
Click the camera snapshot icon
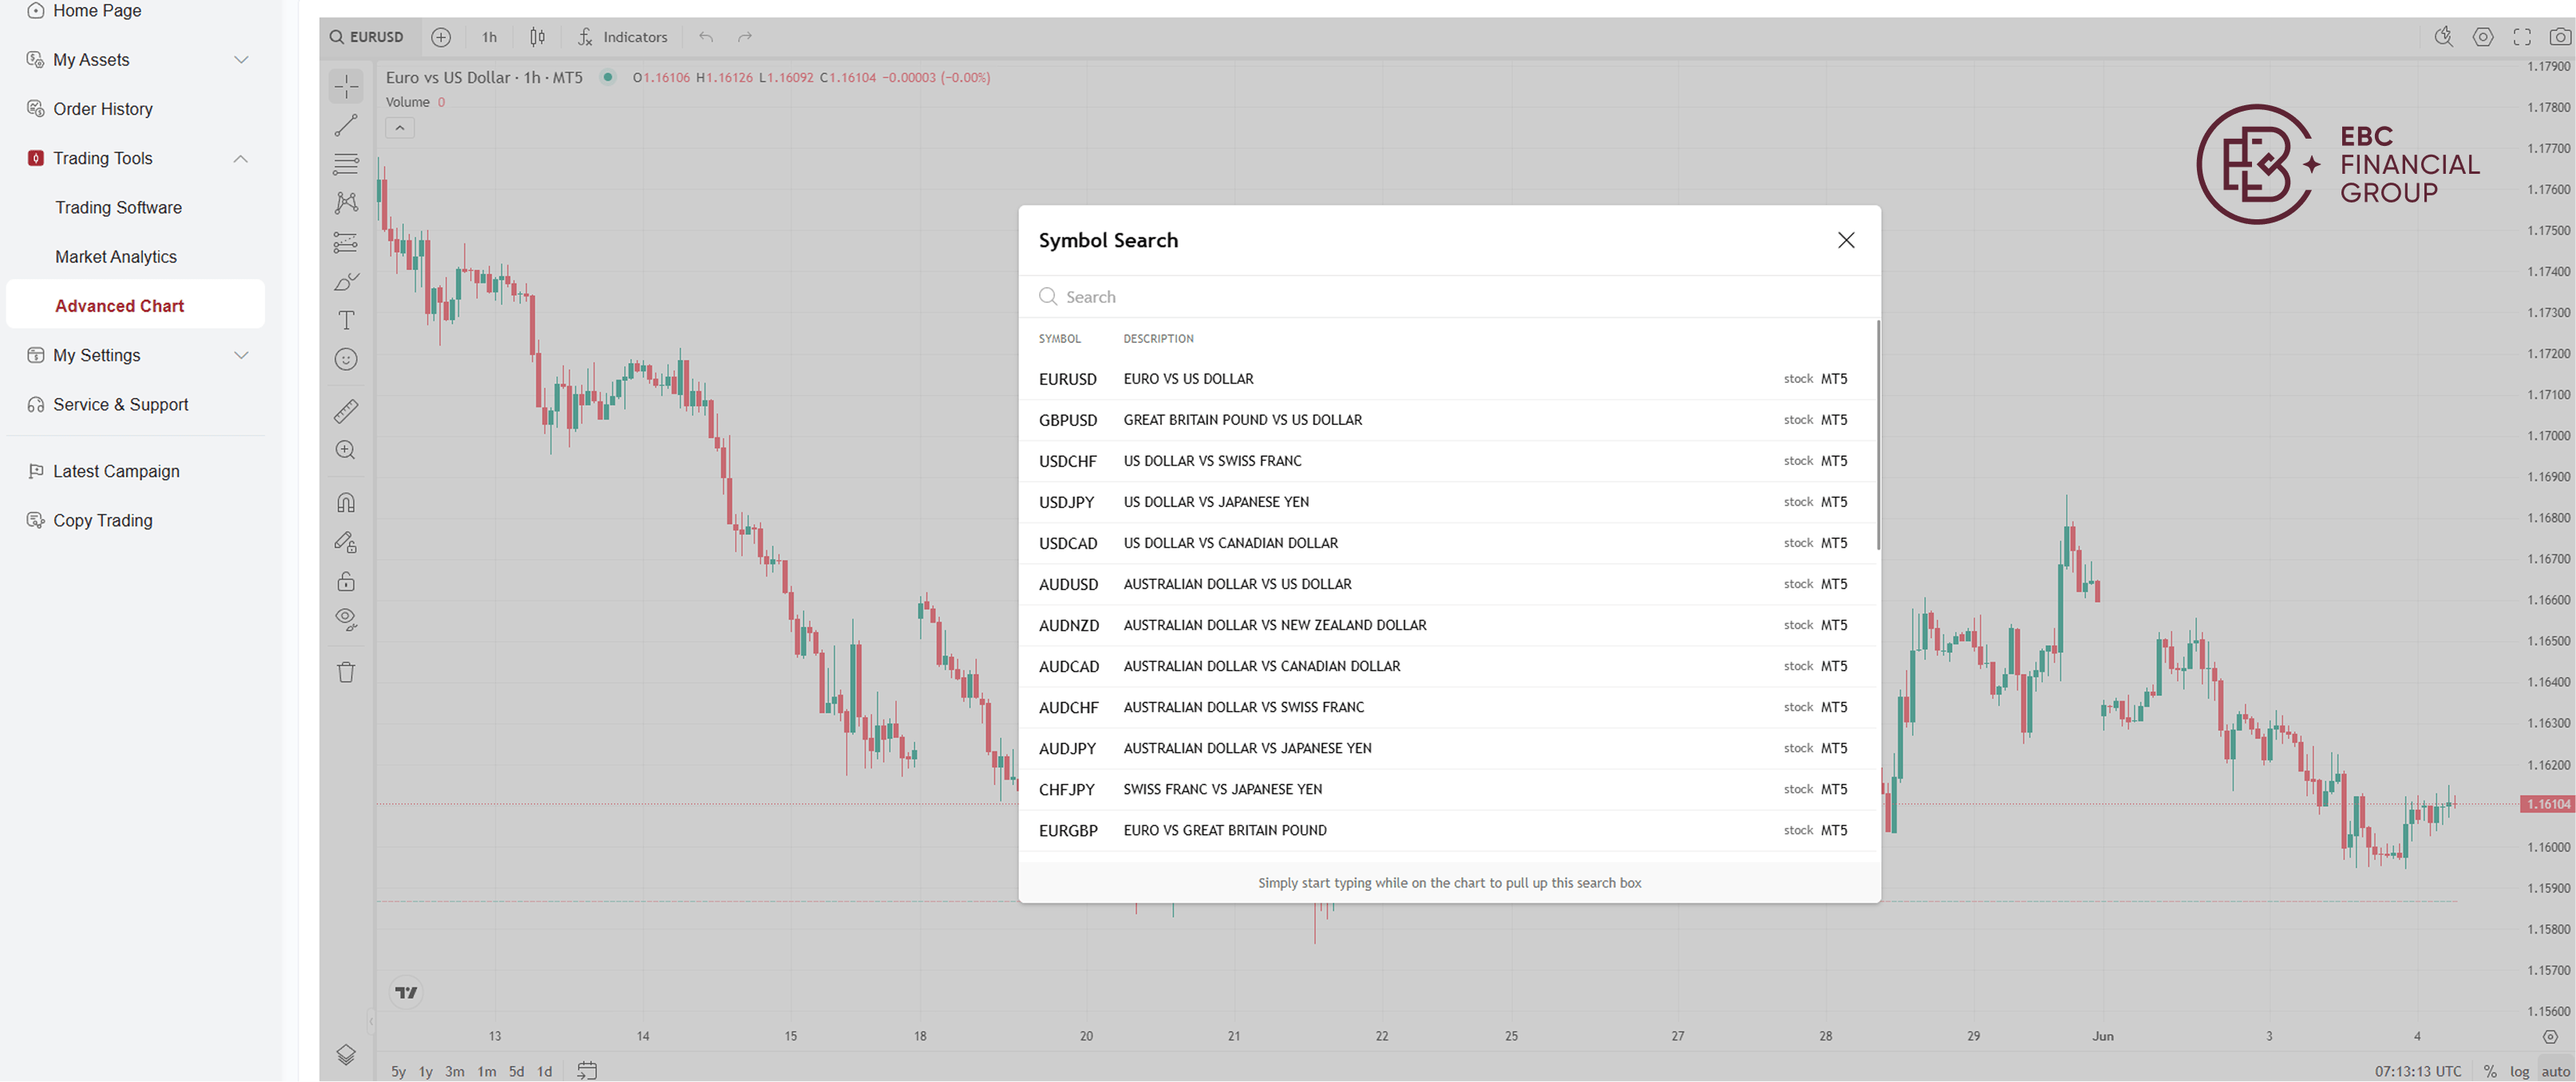click(2560, 37)
